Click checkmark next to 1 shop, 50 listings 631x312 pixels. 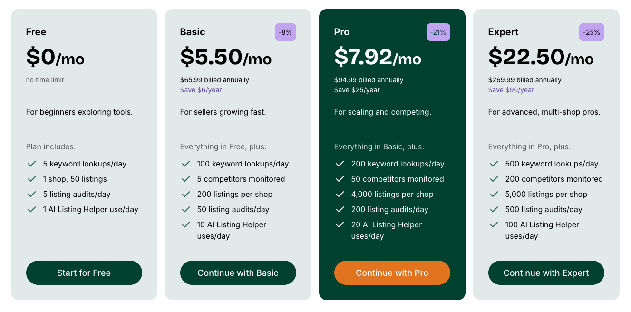[x=32, y=179]
